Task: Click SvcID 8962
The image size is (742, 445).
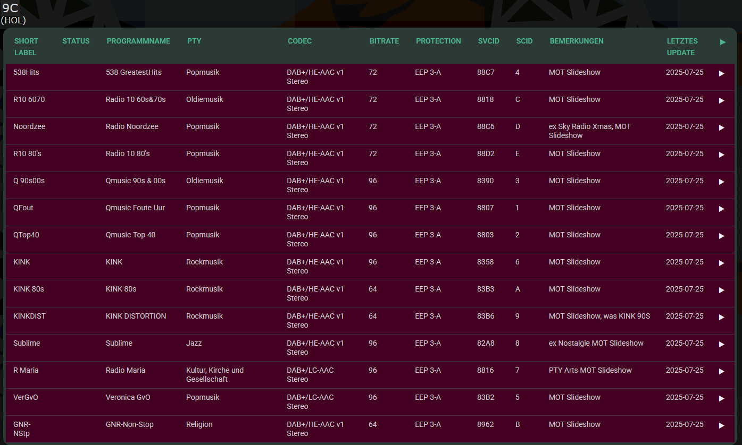Action: point(485,424)
